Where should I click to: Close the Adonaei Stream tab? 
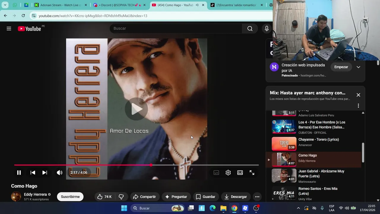(x=86, y=5)
